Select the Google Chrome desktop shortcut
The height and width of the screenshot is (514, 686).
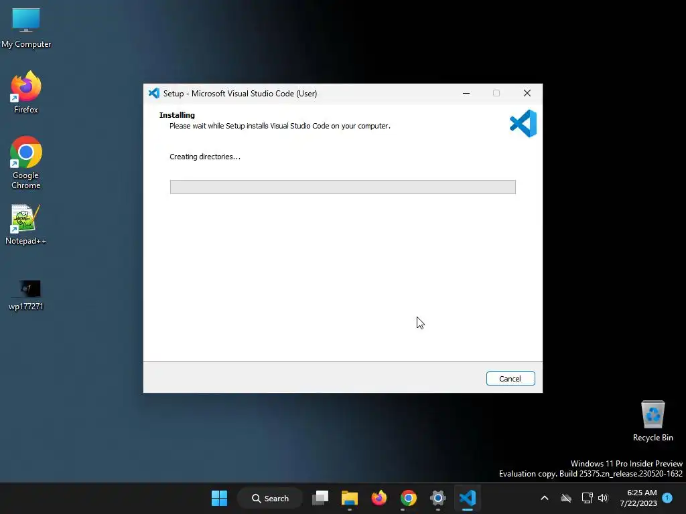point(26,163)
